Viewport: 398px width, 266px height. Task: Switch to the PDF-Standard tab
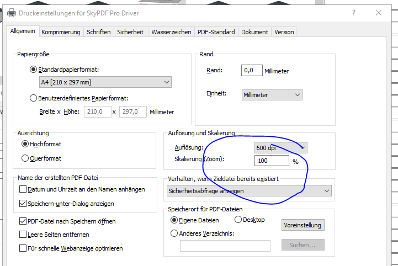pos(216,32)
